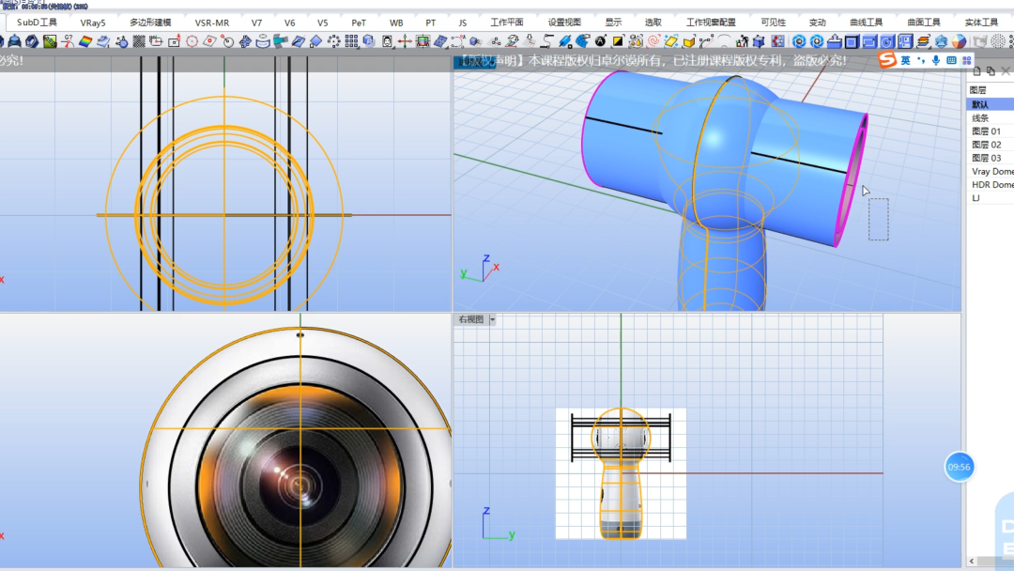
Task: Switch to the 工作平面 tab
Action: click(506, 22)
